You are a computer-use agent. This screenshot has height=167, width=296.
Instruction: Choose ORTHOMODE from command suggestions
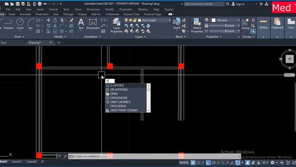click(x=126, y=98)
